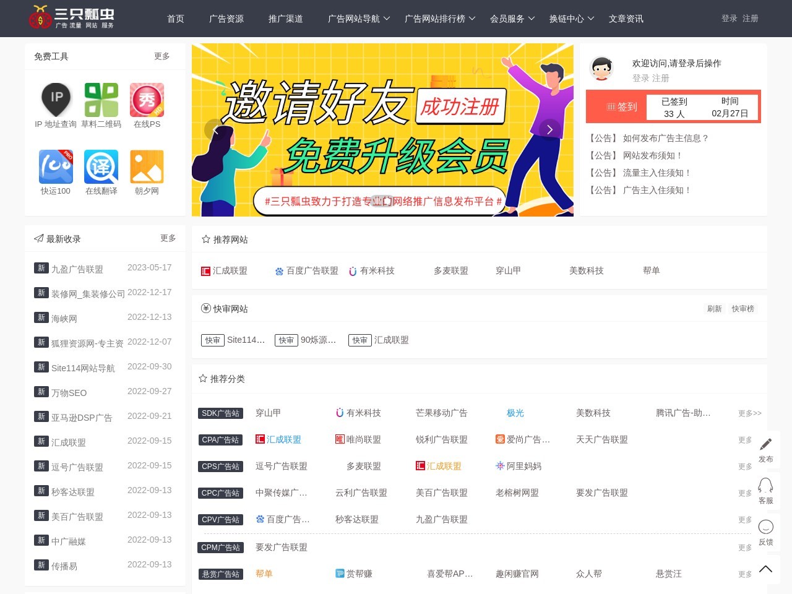The height and width of the screenshot is (594, 792).
Task: Expand the 换链中心 dropdown menu
Action: 572,19
